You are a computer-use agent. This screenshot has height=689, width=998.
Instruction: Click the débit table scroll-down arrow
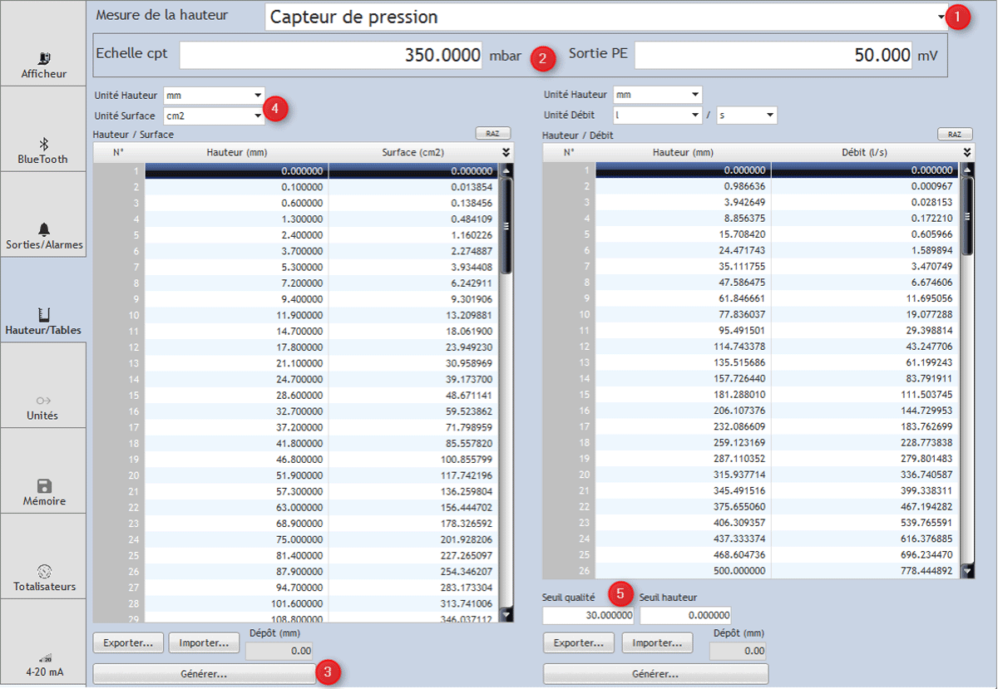click(x=966, y=572)
